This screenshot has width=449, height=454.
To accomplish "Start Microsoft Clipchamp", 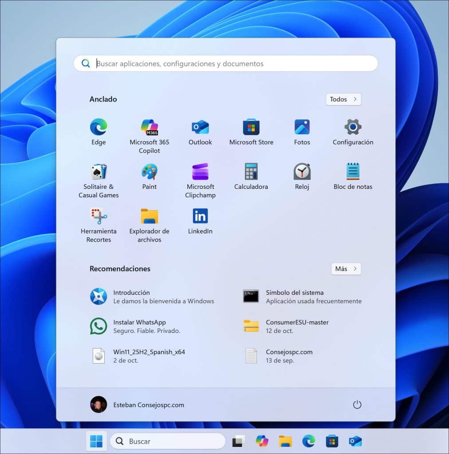I will [200, 173].
